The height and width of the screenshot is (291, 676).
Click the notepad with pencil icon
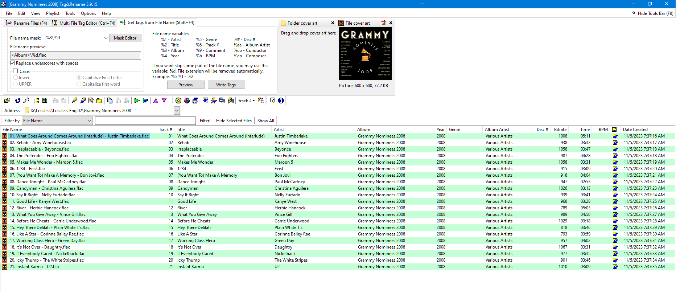click(x=91, y=101)
